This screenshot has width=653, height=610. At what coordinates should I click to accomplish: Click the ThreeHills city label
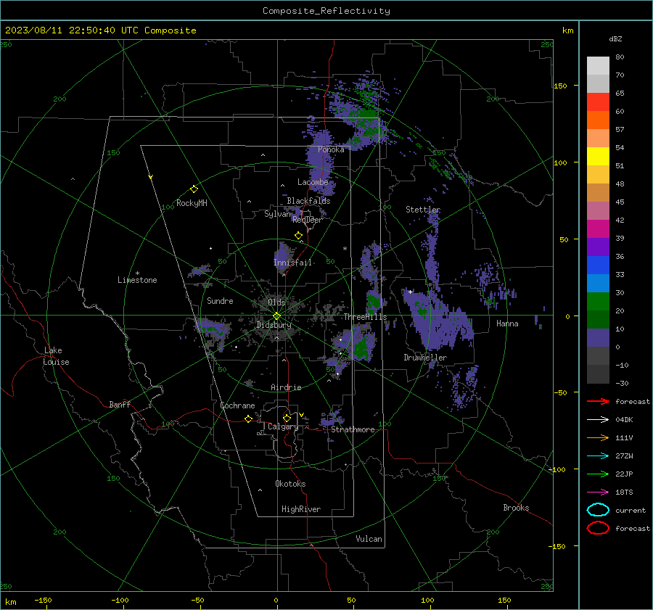click(x=365, y=317)
